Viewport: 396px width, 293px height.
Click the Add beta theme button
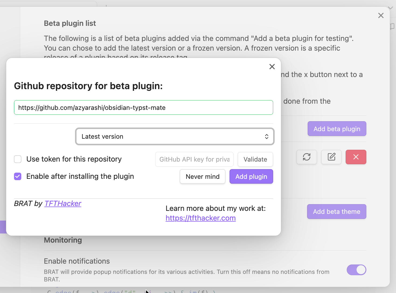point(336,211)
